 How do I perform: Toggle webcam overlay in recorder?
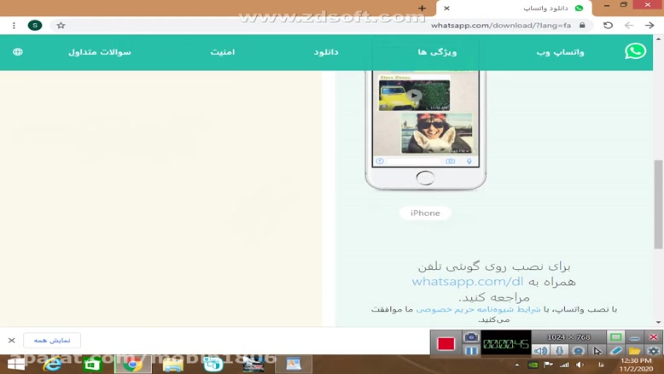tap(578, 351)
